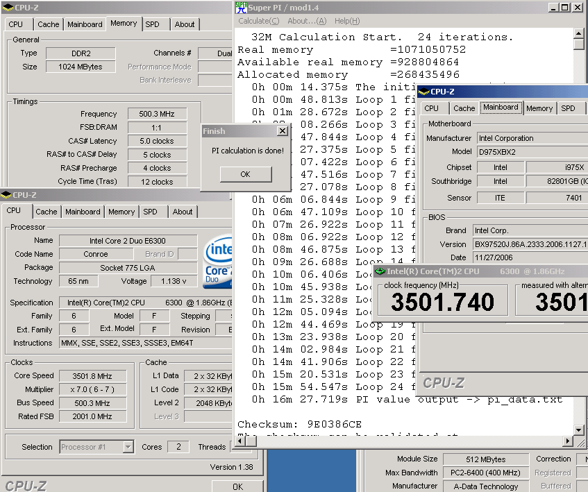Close the Finish dialog with the X button
Viewport: 588px width, 492px height.
(x=283, y=130)
